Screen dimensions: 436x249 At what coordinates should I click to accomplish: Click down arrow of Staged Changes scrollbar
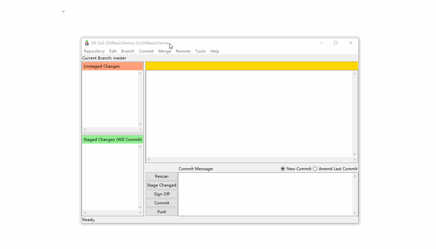point(141,207)
